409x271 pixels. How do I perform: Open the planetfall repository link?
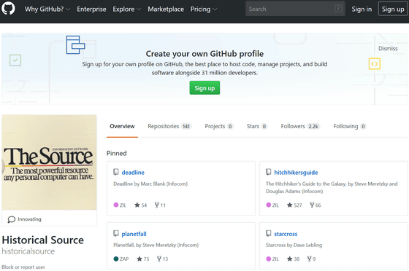[x=134, y=234]
